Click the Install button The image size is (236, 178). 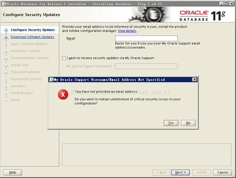[201, 173]
